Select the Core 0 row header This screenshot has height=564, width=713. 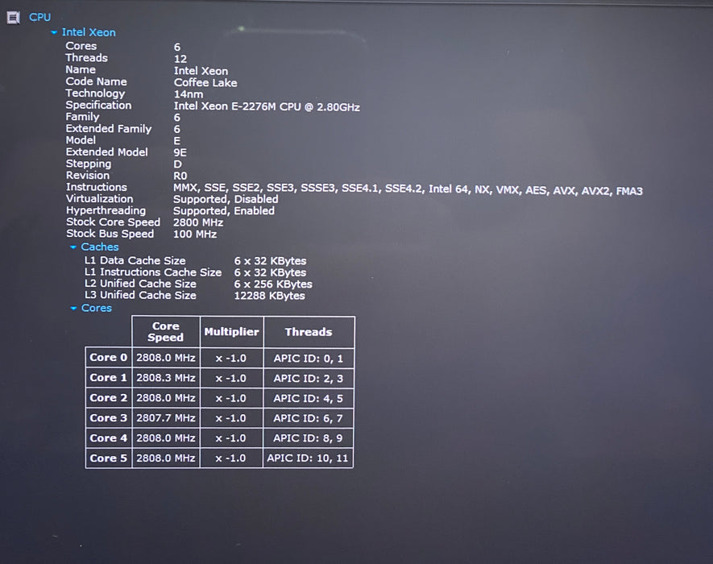(108, 358)
